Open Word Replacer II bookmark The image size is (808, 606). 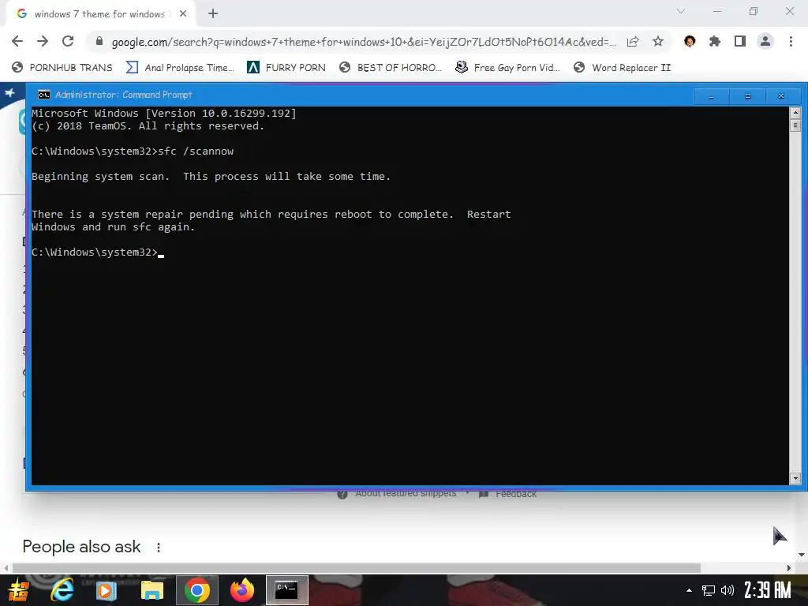(623, 68)
